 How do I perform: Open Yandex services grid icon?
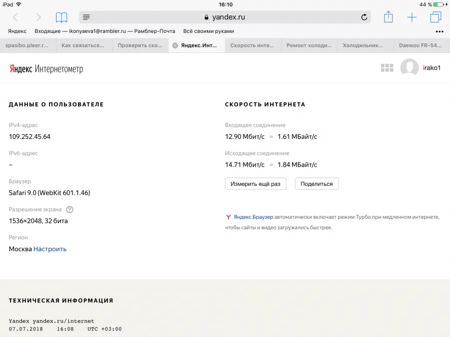click(387, 68)
